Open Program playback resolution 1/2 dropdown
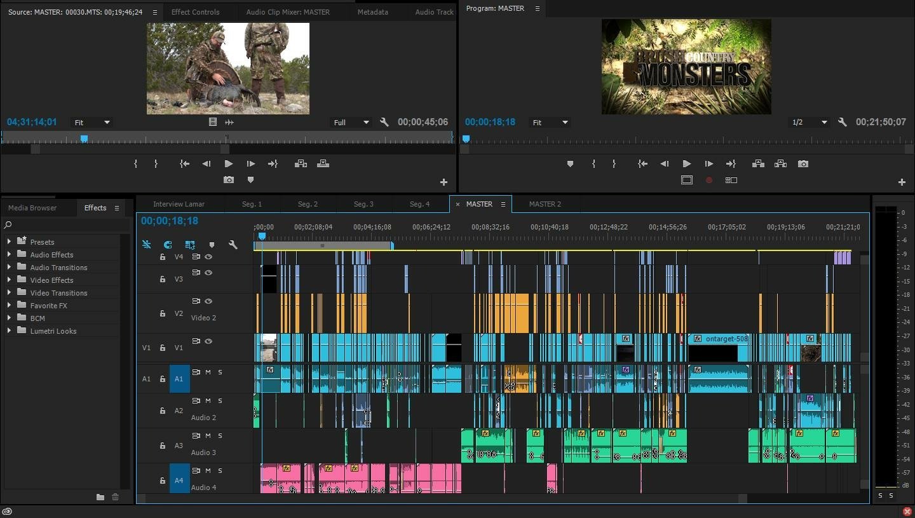 (810, 122)
